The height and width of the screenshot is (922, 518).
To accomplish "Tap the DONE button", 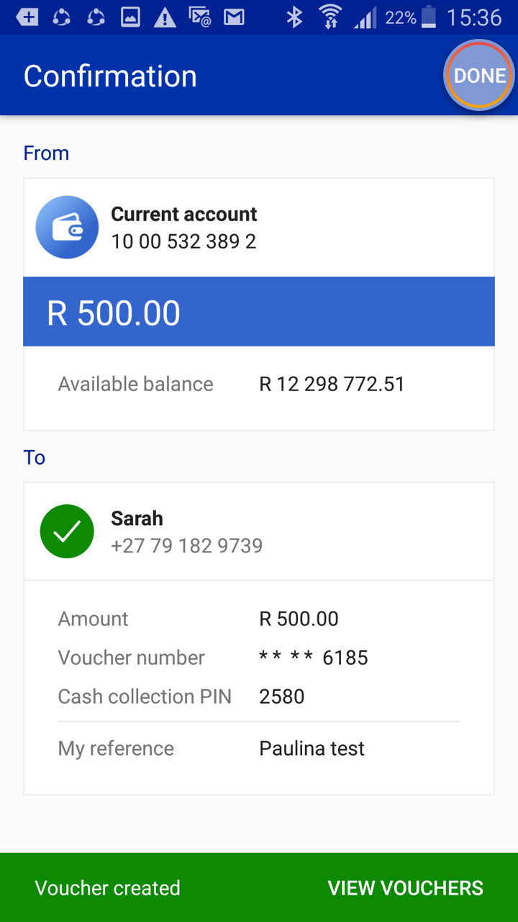I will click(x=479, y=76).
